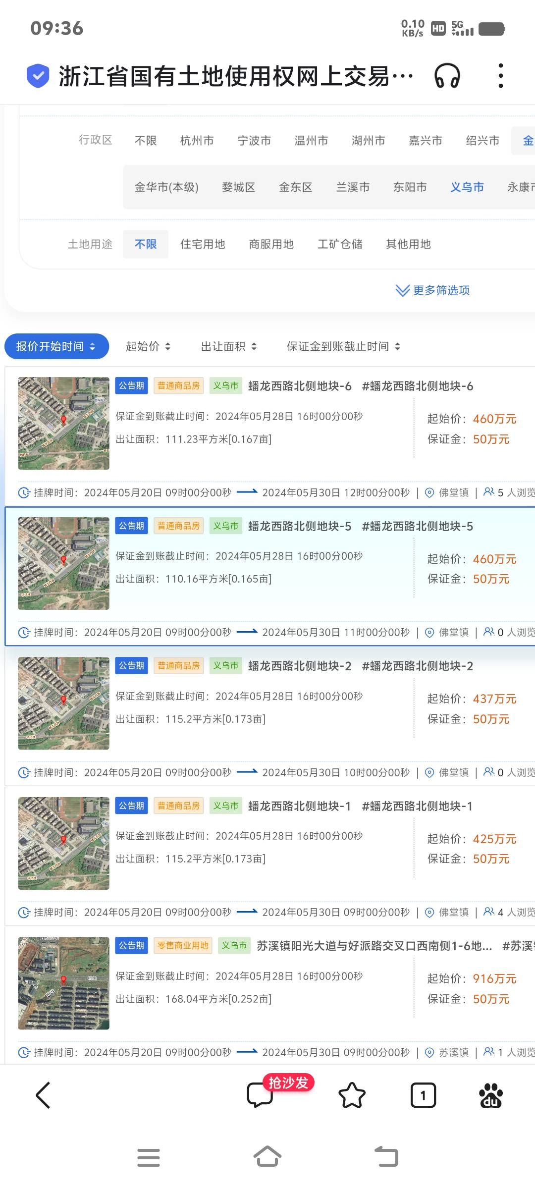The width and height of the screenshot is (535, 1189).
Task: Bookmark page with the star icon
Action: (352, 1095)
